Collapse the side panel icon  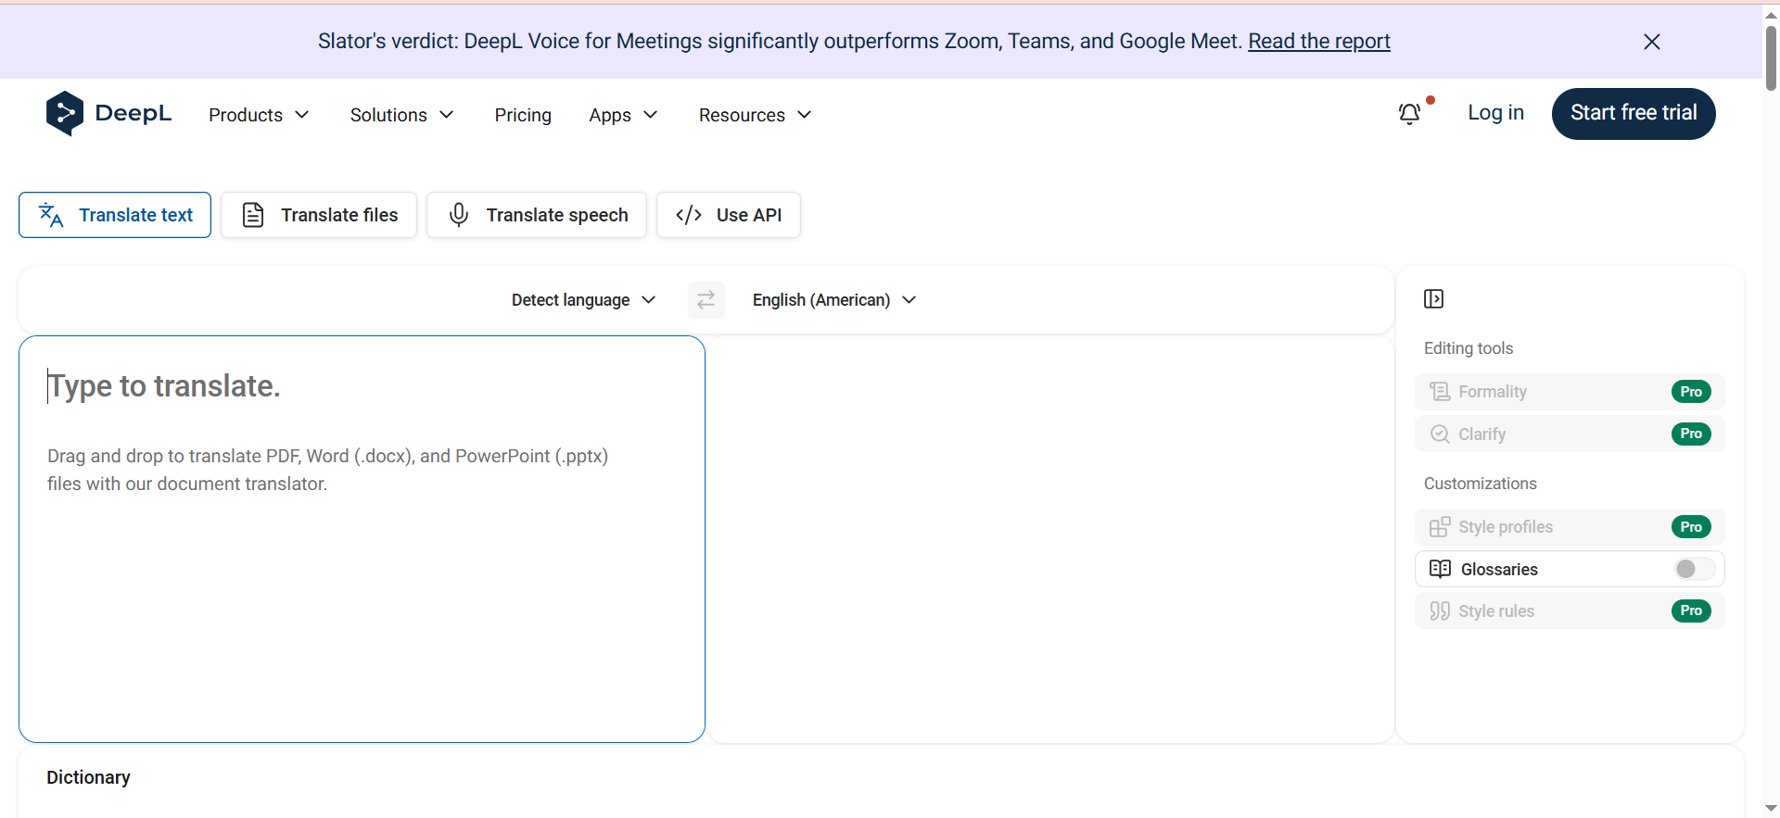pos(1433,298)
